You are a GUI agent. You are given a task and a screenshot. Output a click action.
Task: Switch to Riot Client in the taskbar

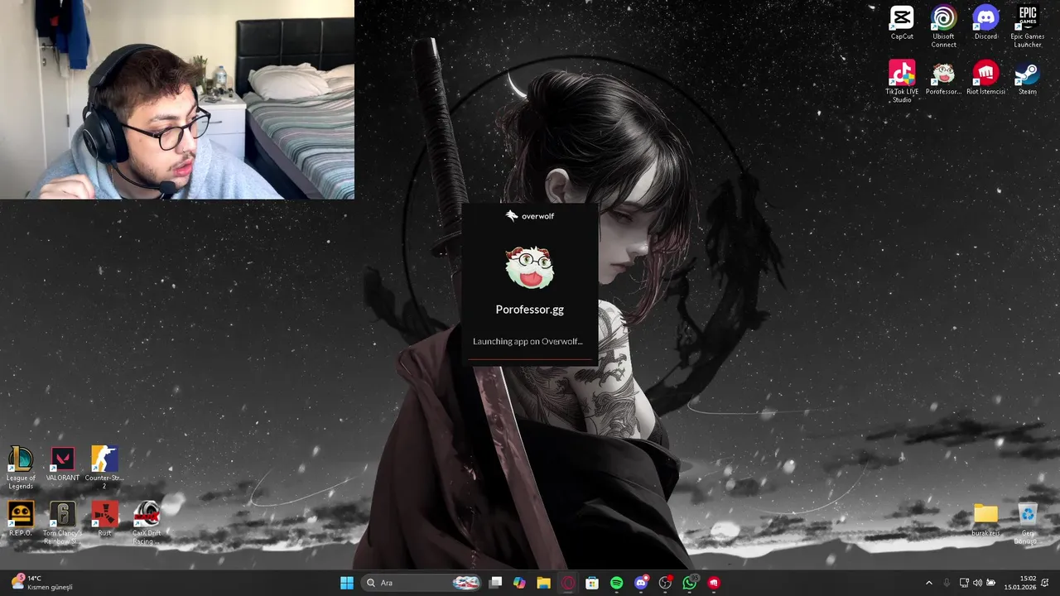tap(714, 583)
